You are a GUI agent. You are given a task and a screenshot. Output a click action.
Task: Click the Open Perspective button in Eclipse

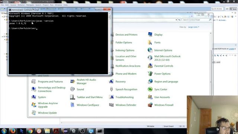[x=227, y=9]
